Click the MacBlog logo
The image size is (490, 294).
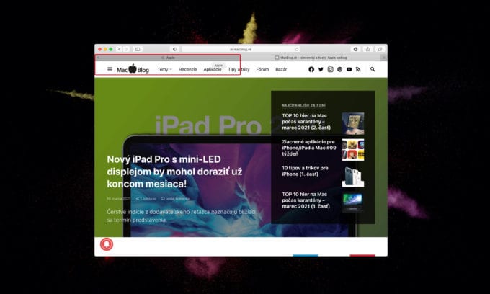[133, 69]
